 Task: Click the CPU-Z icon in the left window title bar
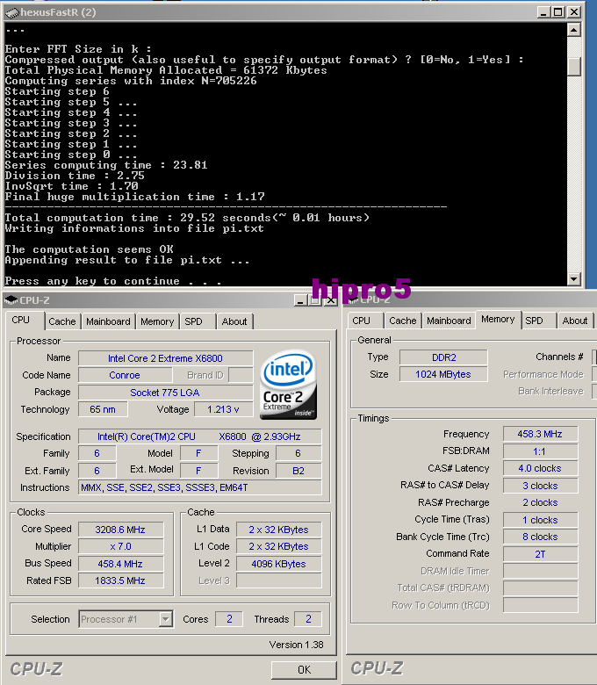coord(11,300)
